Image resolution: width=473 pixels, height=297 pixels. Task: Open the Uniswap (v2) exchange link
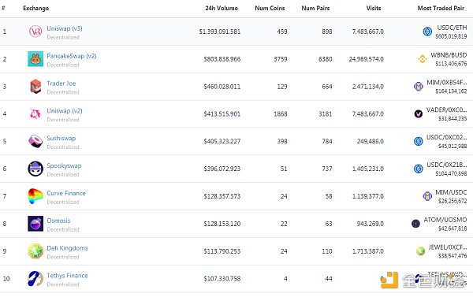65,110
